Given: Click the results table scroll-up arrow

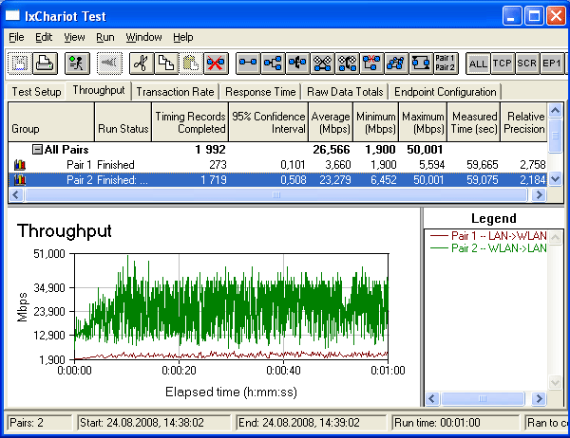Looking at the screenshot, I should (x=555, y=110).
